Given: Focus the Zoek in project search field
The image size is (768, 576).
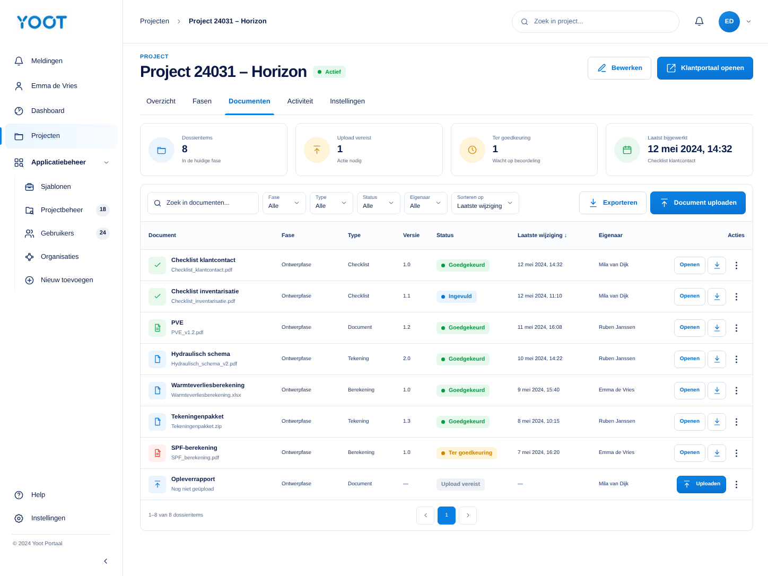Looking at the screenshot, I should (595, 22).
